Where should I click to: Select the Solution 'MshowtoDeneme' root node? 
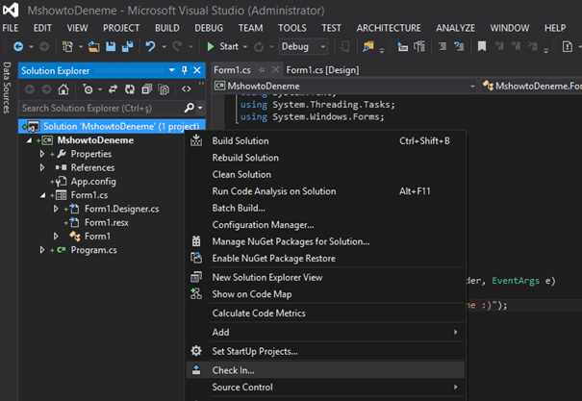(121, 127)
